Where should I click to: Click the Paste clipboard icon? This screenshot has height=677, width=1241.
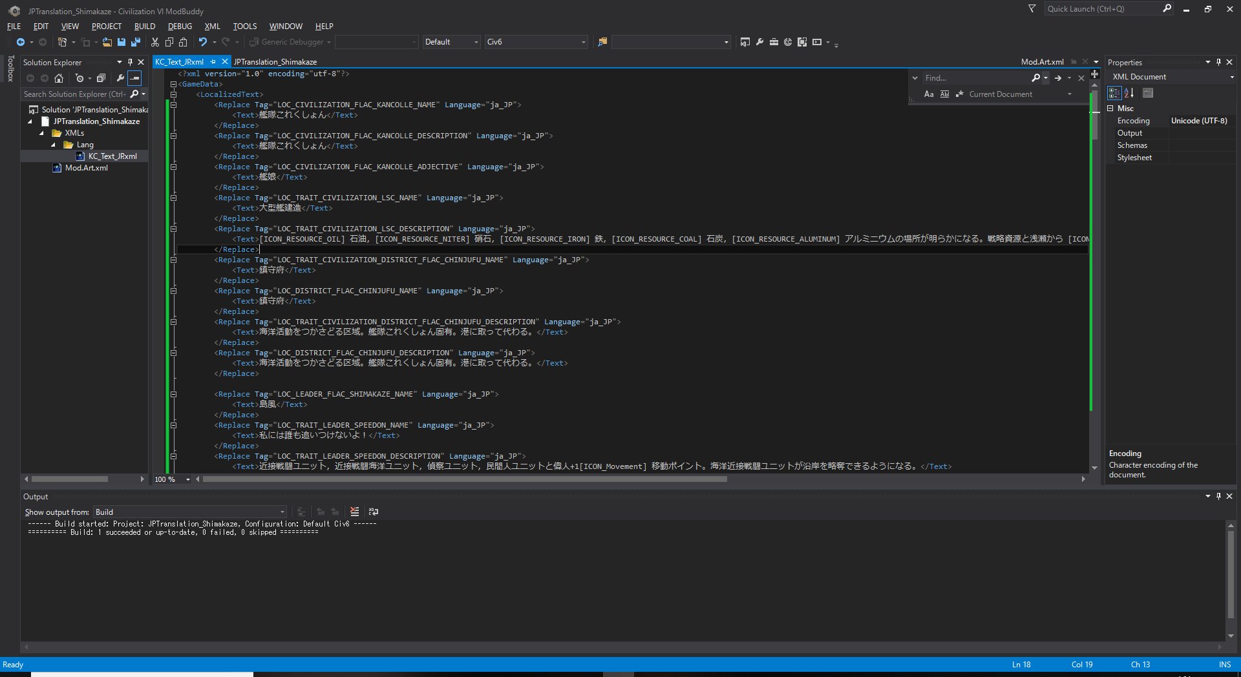[x=184, y=42]
